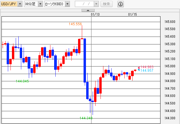Click the 145.100 axis label
The height and width of the screenshot is (124, 180).
pos(170,59)
